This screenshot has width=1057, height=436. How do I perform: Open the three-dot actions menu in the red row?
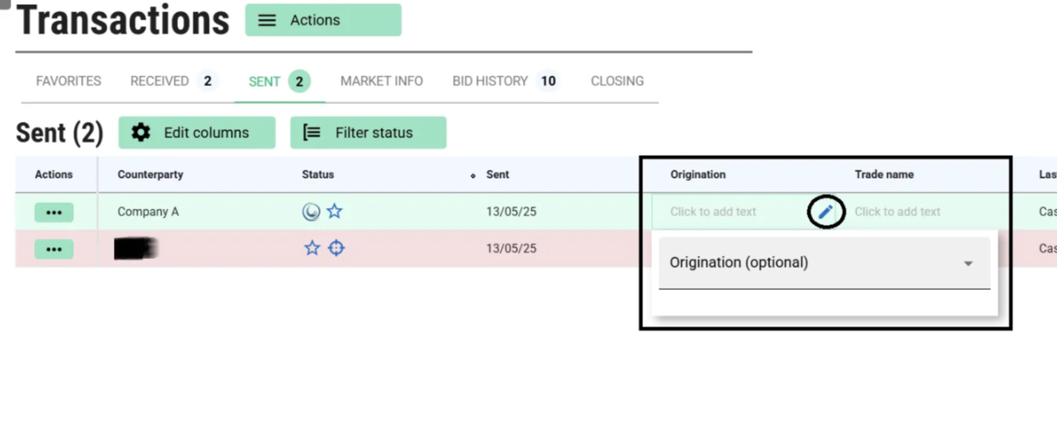(x=54, y=248)
